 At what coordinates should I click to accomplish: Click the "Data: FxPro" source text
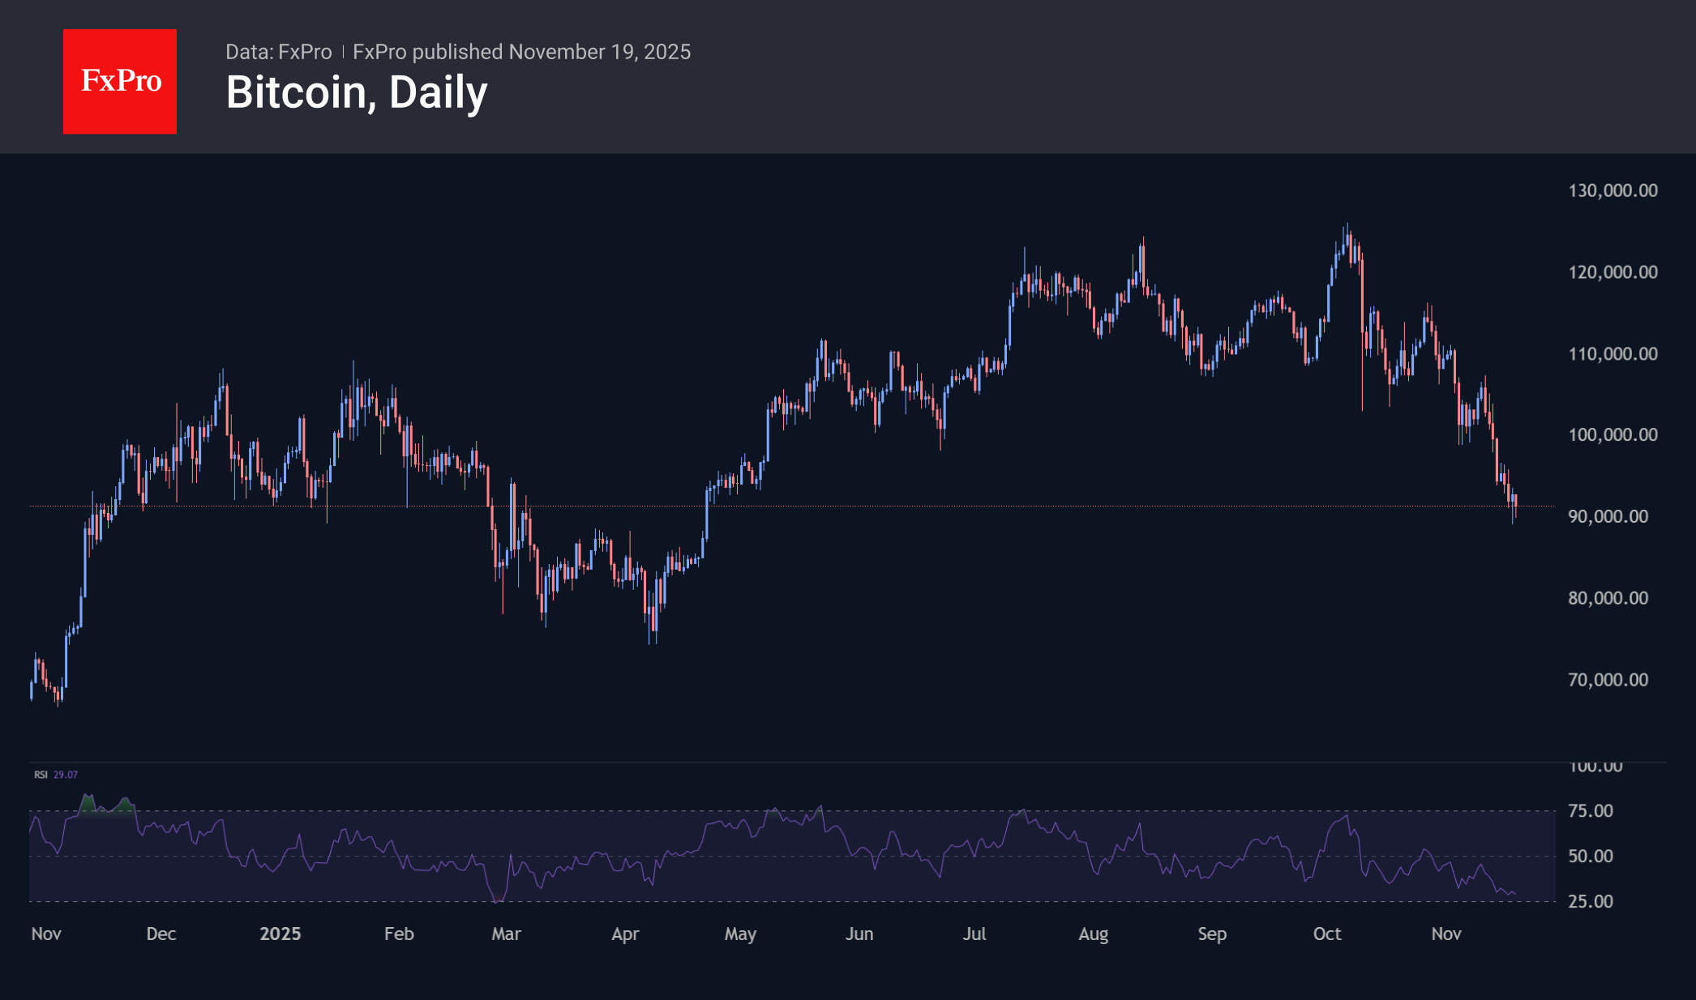point(278,52)
